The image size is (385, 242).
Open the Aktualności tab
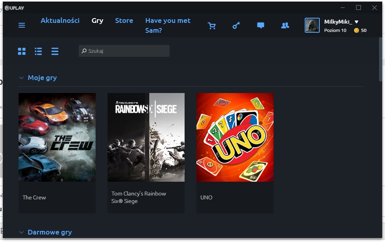click(60, 20)
